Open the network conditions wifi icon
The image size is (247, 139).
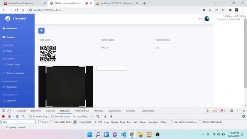pyautogui.click(x=98, y=117)
